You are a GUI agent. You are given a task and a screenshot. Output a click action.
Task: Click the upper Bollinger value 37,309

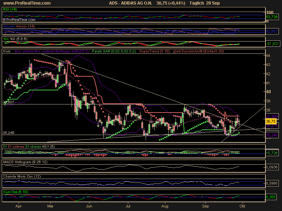click(x=272, y=116)
